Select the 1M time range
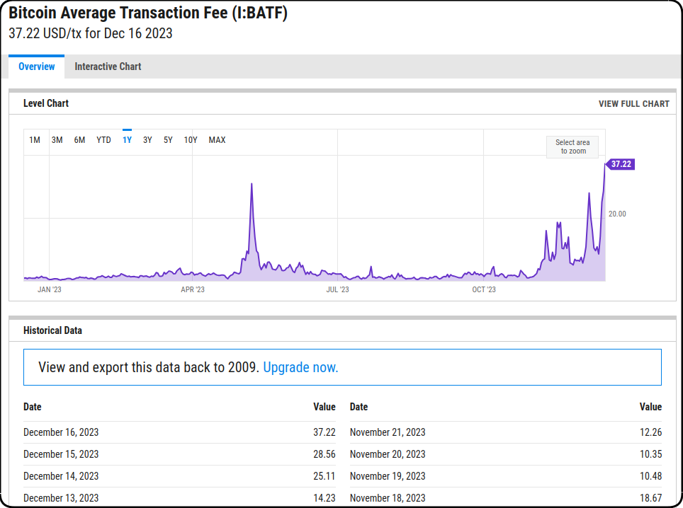 click(x=35, y=140)
